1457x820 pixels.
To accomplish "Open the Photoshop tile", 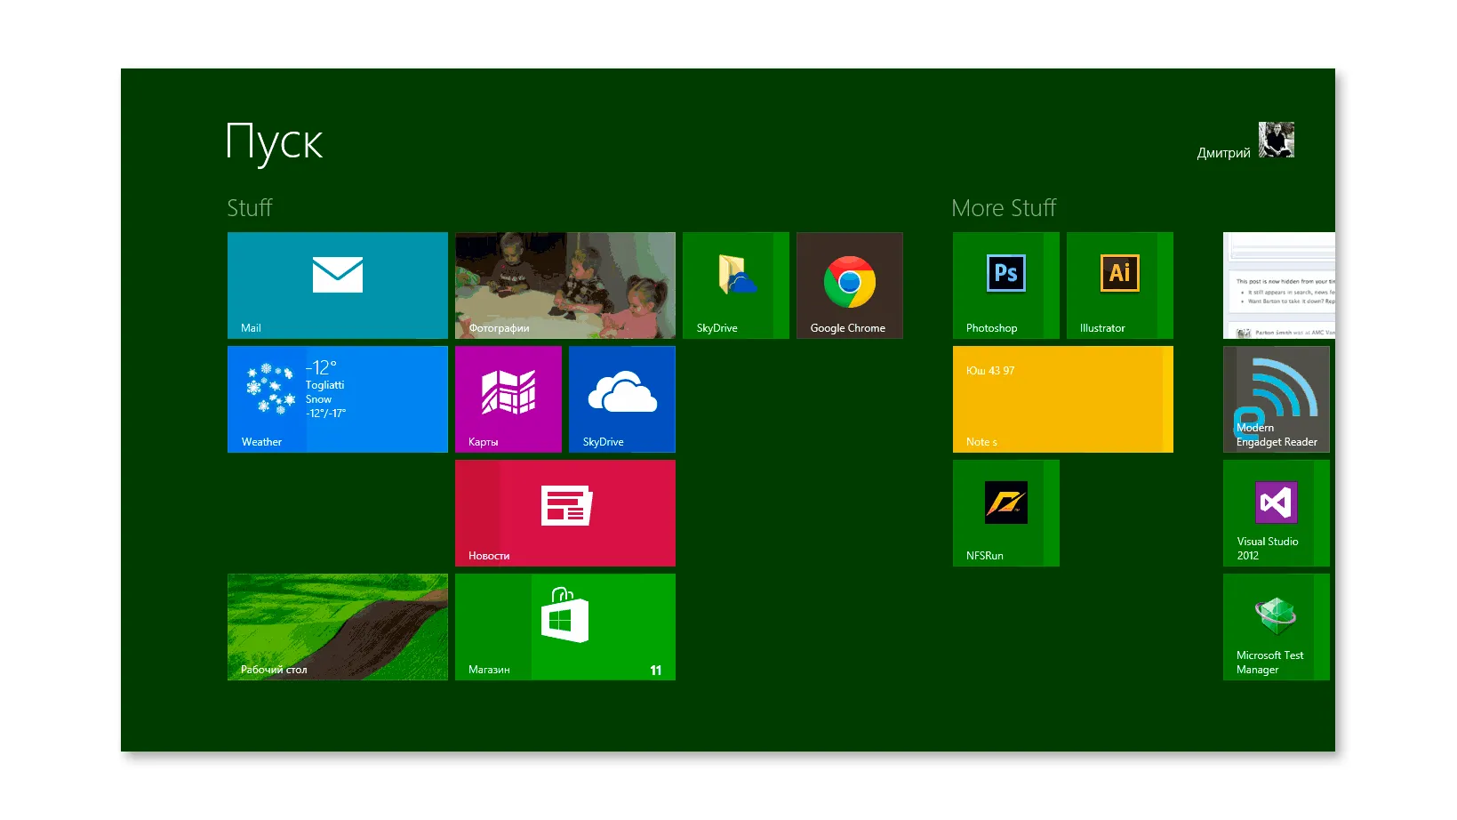I will pyautogui.click(x=1005, y=285).
